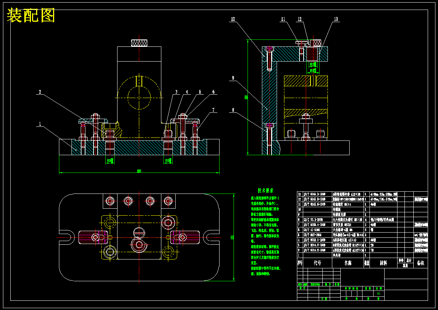
Task: Select leader callout number 10 on side view
Action: (x=233, y=19)
